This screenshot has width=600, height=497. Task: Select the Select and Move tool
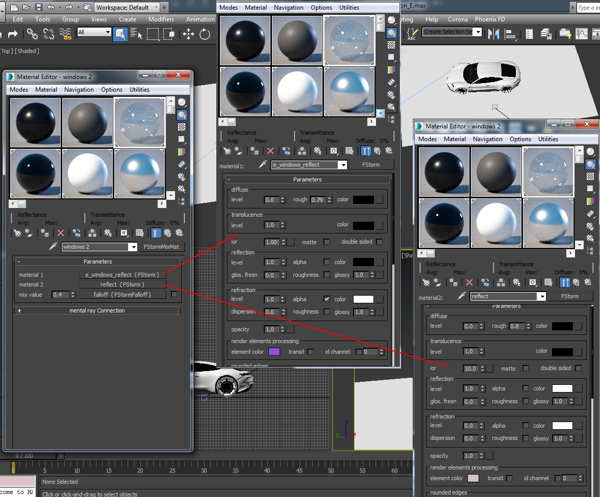(x=188, y=34)
